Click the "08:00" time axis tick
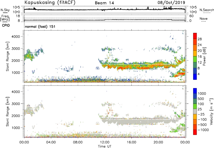Screen dimensions: 214x148 click(x=78, y=142)
